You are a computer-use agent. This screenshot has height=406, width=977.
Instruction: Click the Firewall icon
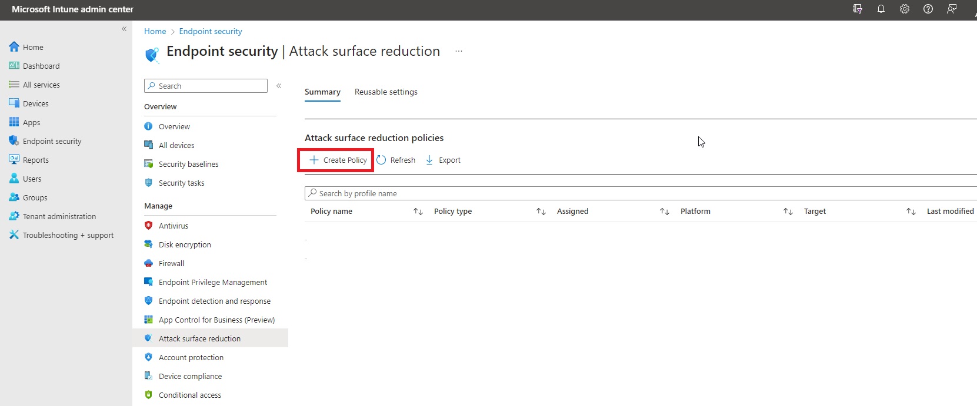[x=149, y=263]
